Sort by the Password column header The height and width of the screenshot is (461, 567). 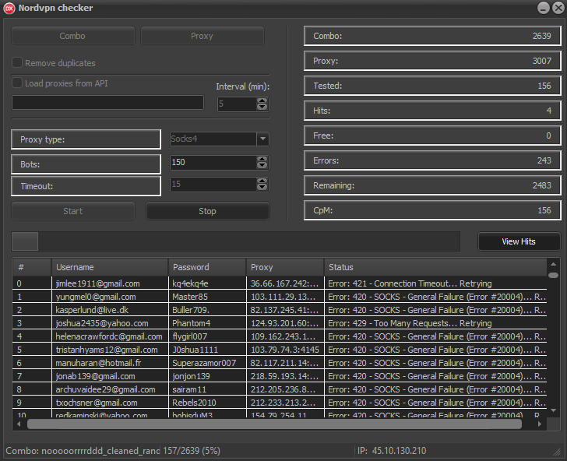(207, 267)
